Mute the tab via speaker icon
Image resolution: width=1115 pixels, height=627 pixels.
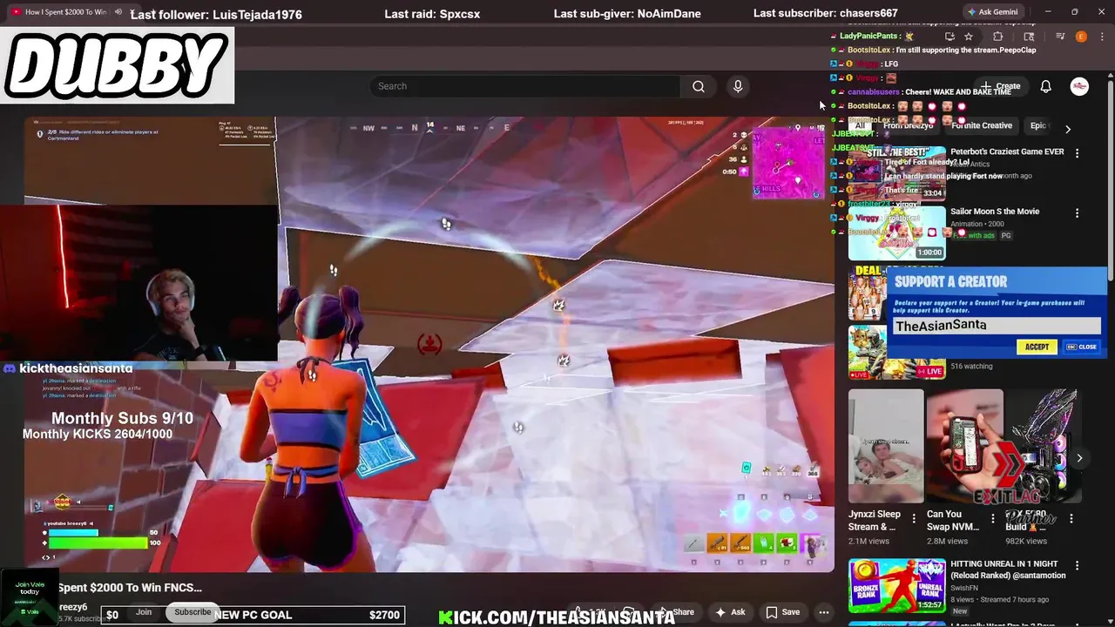[x=118, y=12]
